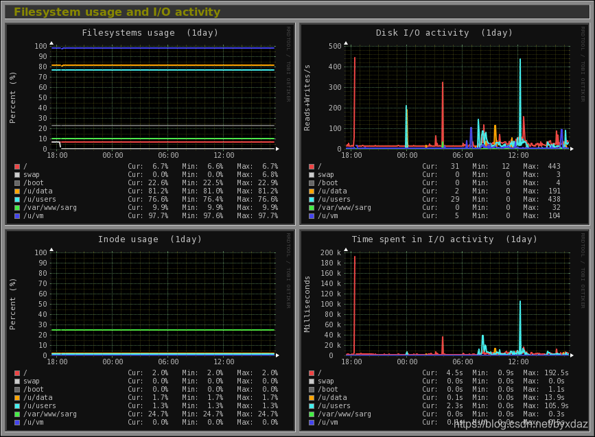Open the Filesystems usage (1day) graph
The image size is (595, 437).
(x=150, y=123)
